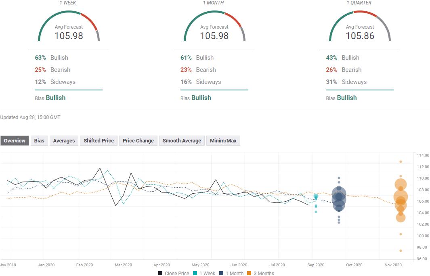Click the 105.86 average forecast value

(360, 36)
